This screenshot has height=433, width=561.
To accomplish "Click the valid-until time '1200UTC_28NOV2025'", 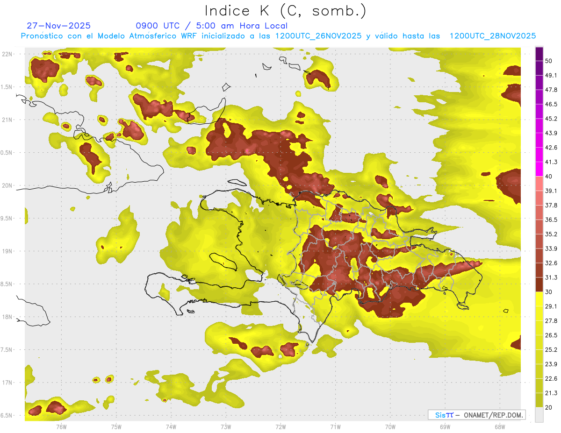I will (492, 36).
